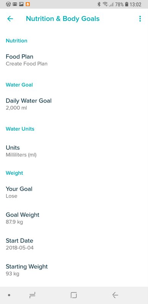Tap the Android recent apps button
The image size is (148, 304).
(32, 295)
